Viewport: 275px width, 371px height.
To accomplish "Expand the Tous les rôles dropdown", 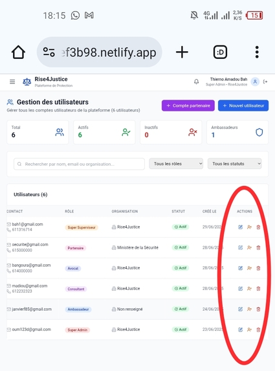I will (x=176, y=164).
